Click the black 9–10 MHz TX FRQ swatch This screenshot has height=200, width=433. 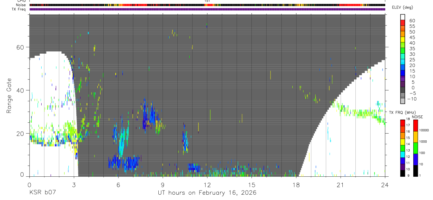403,172
